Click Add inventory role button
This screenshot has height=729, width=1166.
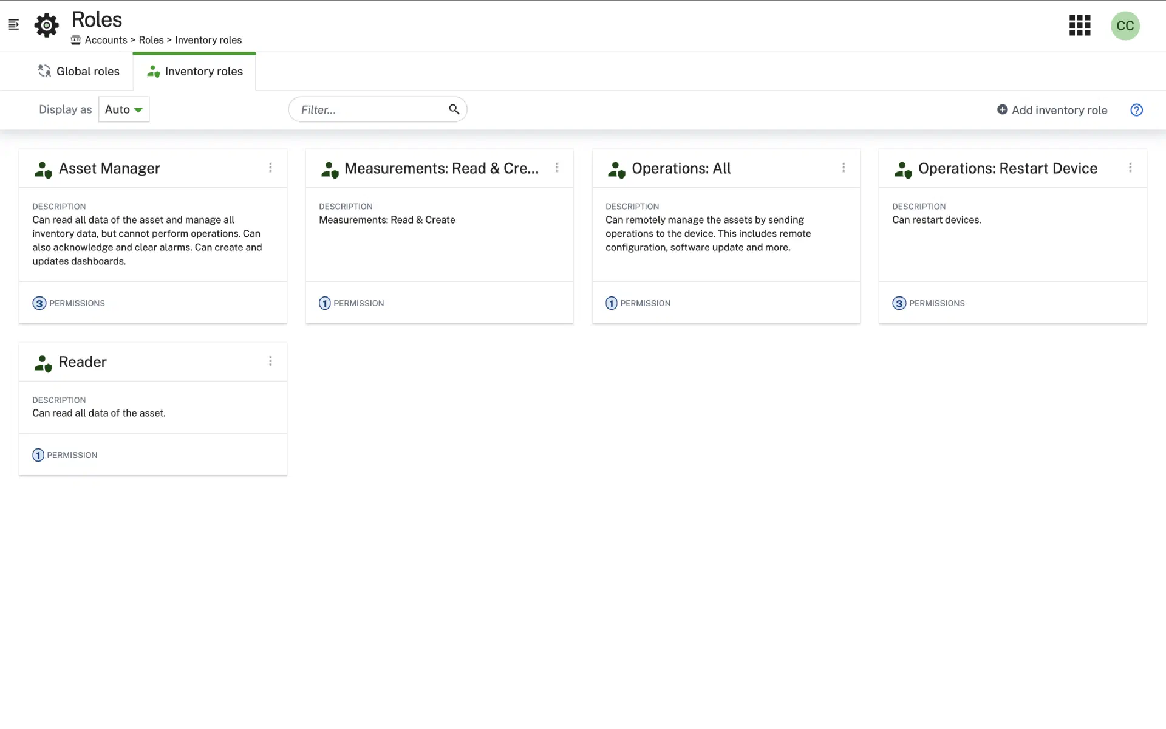point(1052,110)
